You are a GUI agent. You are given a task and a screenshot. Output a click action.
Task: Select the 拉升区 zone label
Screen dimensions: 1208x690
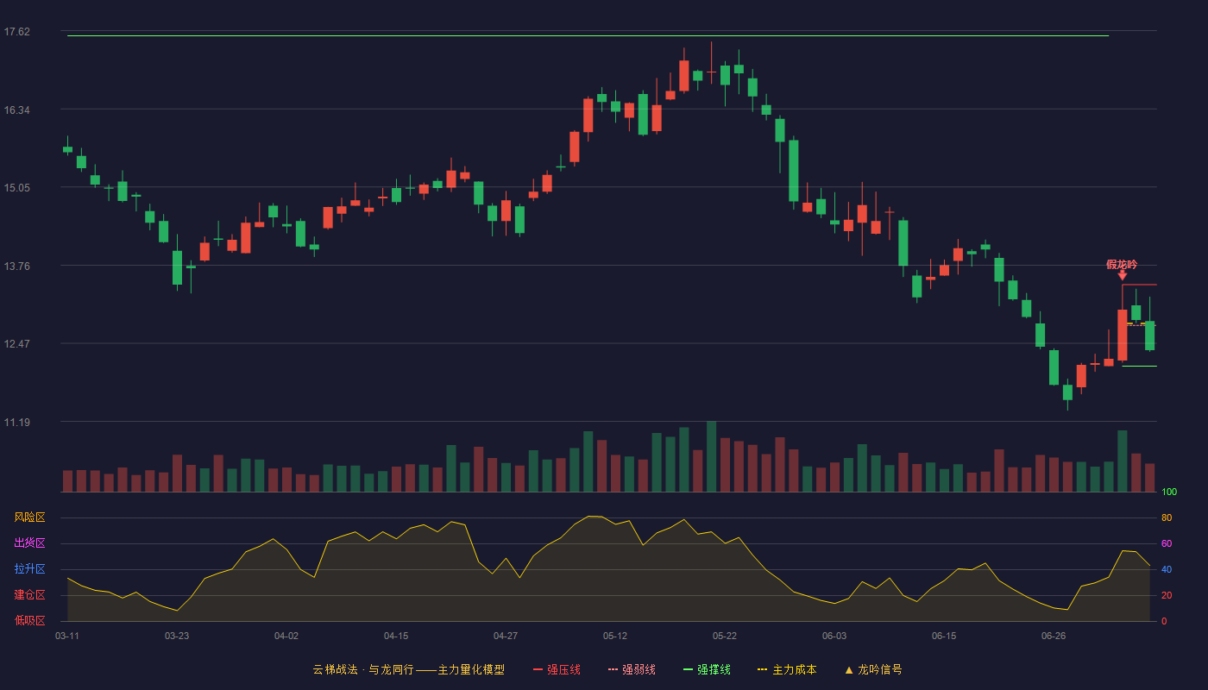[29, 569]
